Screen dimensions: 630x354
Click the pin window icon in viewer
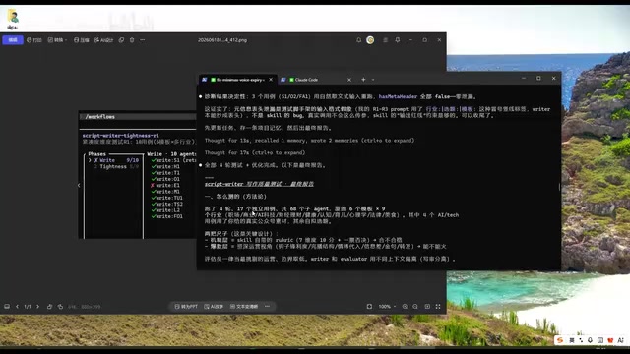tap(398, 40)
